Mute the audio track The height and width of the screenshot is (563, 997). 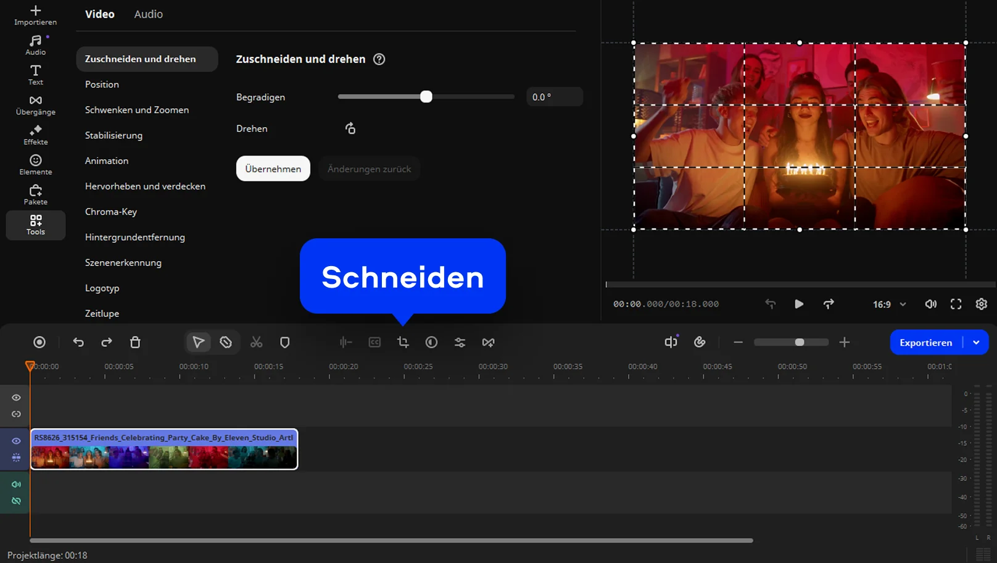(x=16, y=484)
